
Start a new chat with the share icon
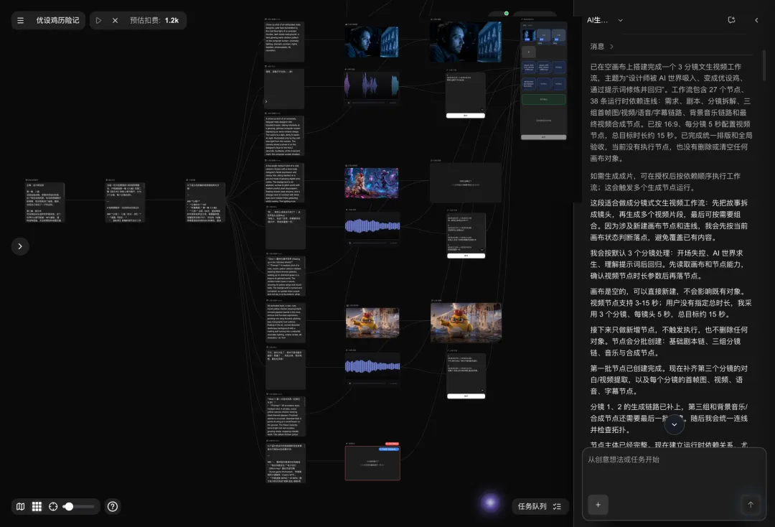click(x=731, y=20)
